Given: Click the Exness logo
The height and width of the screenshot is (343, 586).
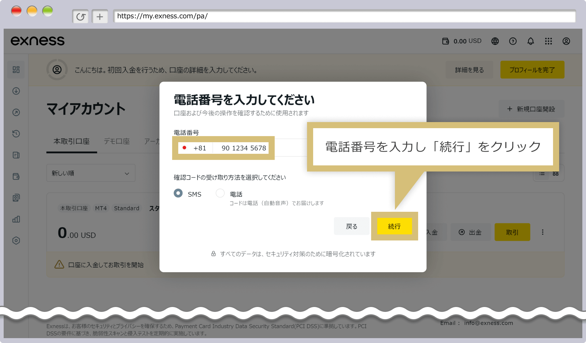Looking at the screenshot, I should [38, 41].
